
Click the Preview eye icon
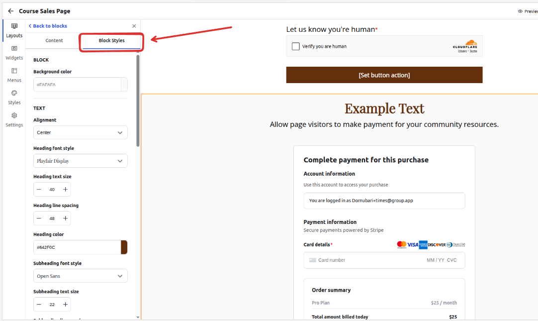(x=520, y=11)
